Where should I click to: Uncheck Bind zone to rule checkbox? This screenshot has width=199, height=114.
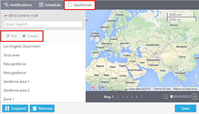coord(5,16)
